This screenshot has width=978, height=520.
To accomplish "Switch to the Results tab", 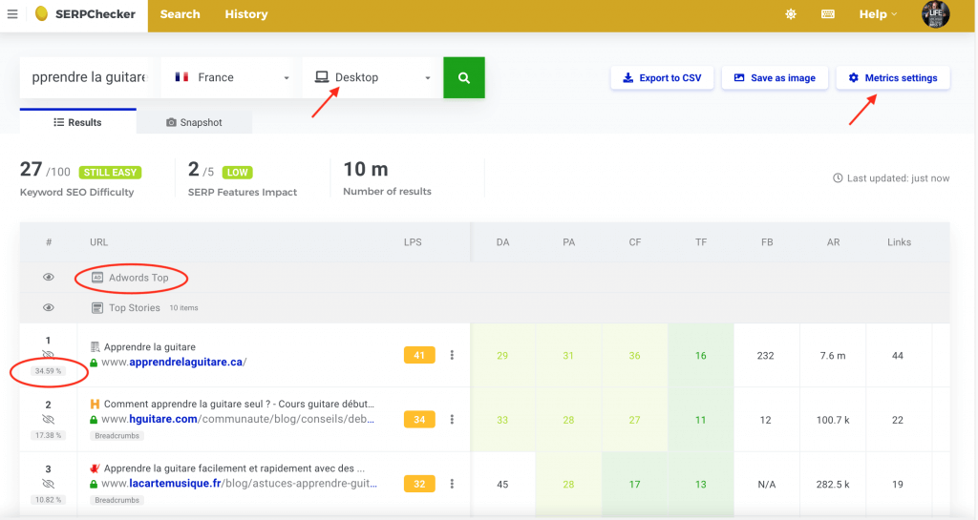I will click(x=78, y=122).
